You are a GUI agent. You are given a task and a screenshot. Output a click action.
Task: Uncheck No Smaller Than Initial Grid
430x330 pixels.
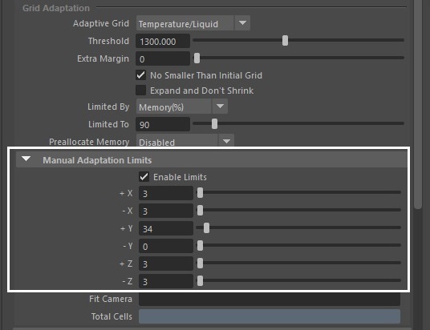[141, 75]
